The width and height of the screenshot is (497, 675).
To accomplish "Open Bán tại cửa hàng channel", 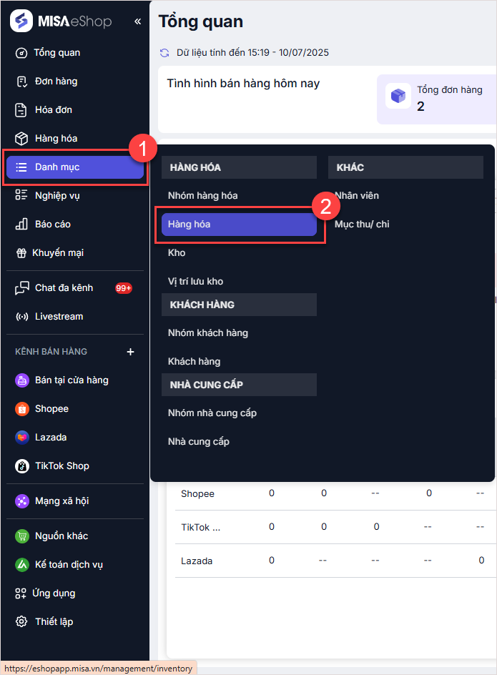I will 72,380.
